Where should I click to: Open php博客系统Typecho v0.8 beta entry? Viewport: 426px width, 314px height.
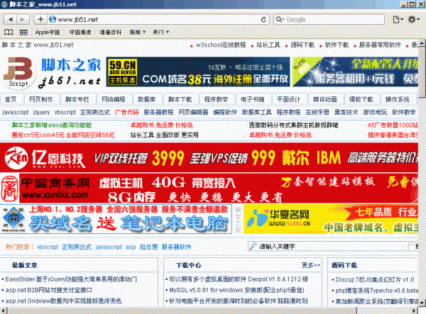[376, 291]
